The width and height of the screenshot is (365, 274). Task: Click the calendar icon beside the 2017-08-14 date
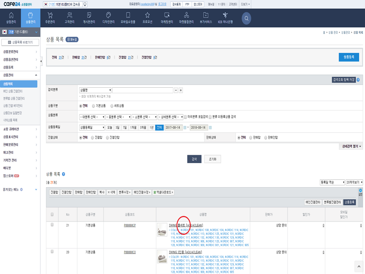point(184,128)
